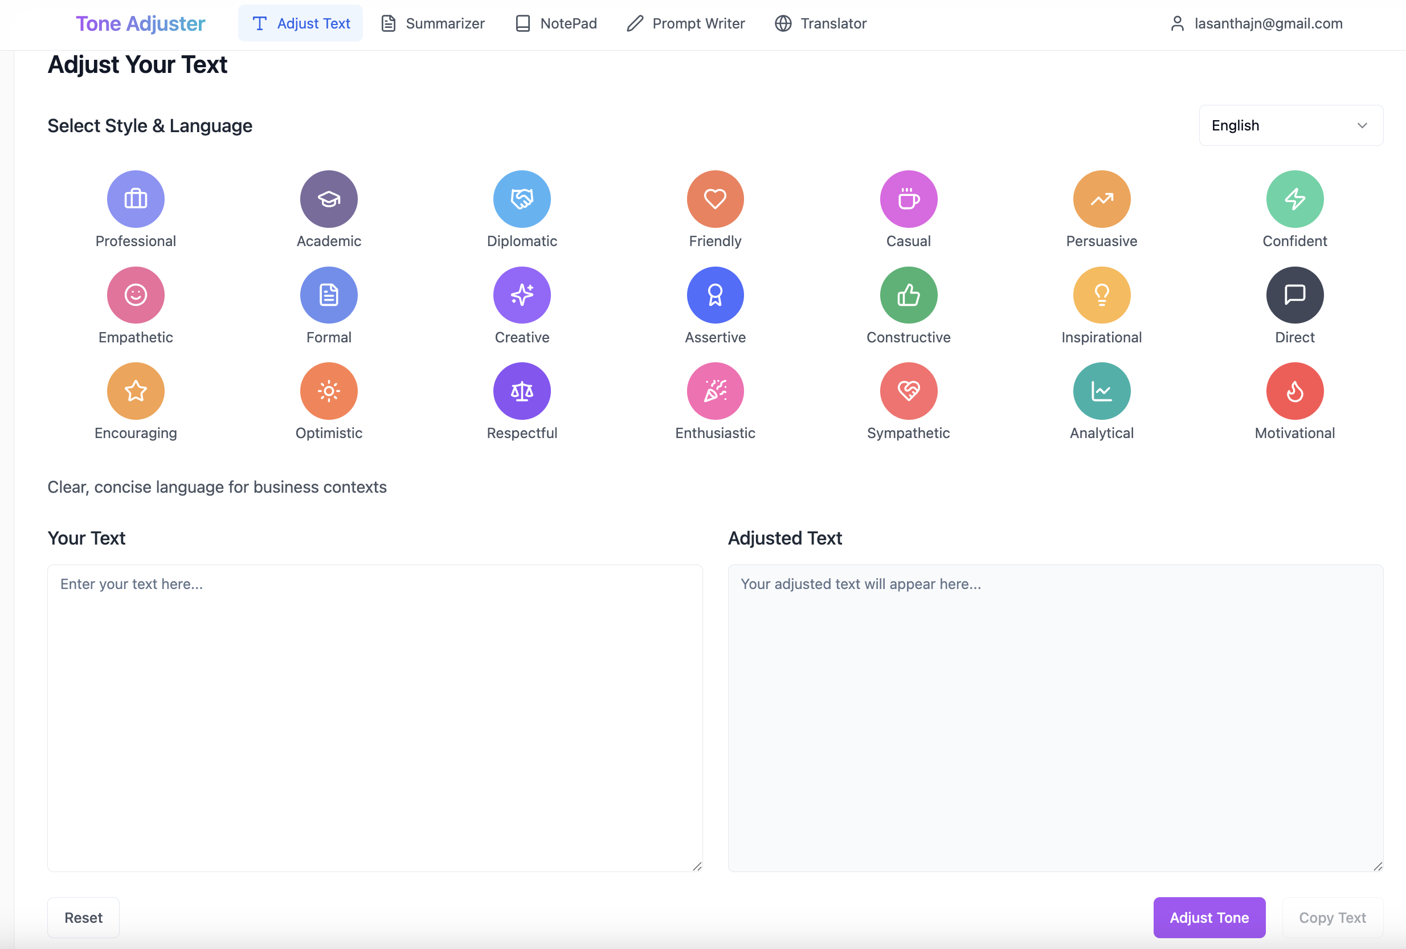Select the Professional briefcase tone icon
Screen dimensions: 1406x949
[136, 198]
